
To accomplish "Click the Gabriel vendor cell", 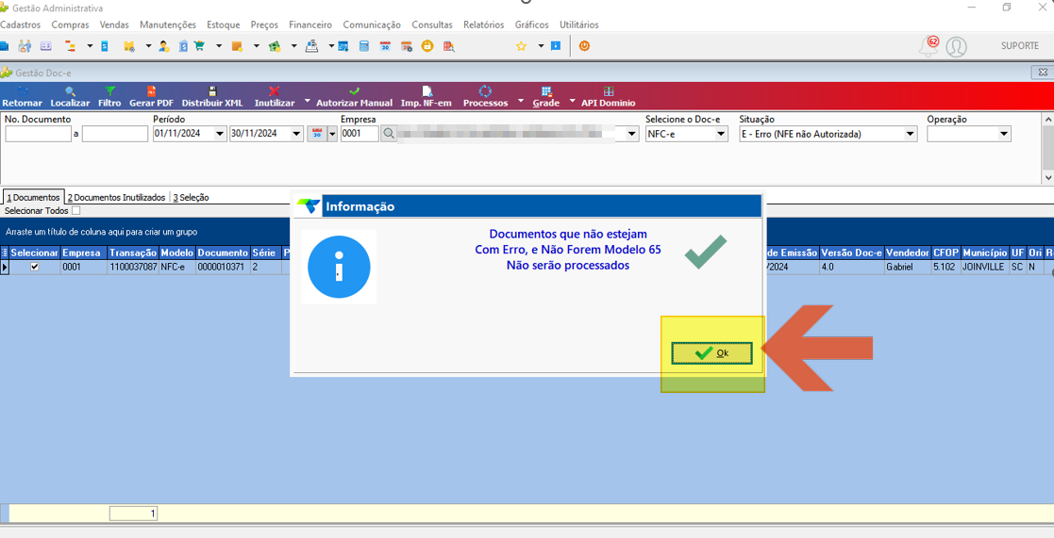I will 907,267.
